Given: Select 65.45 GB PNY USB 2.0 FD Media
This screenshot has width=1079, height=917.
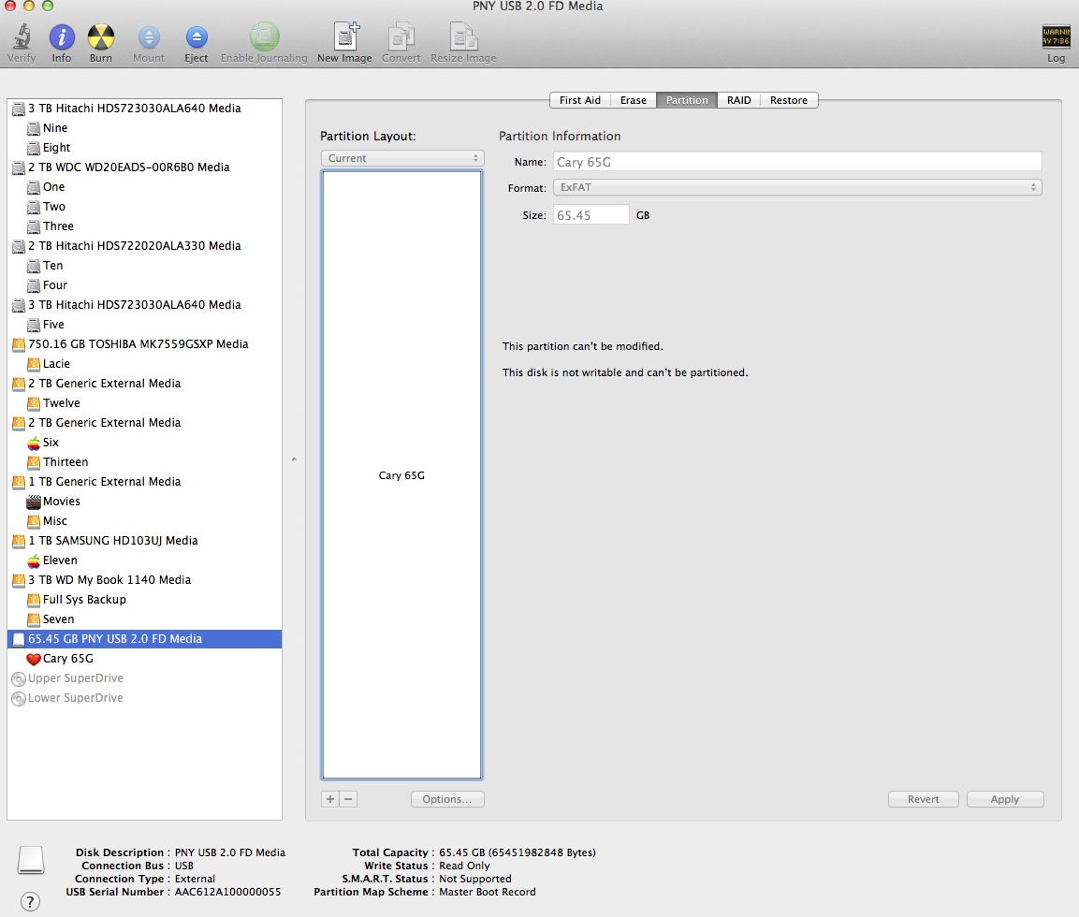Looking at the screenshot, I should click(144, 639).
